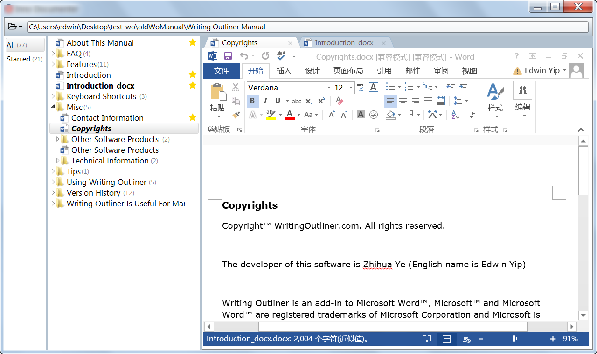The height and width of the screenshot is (354, 597).
Task: Click the Save icon in Word's quick access toolbar
Action: pos(228,56)
